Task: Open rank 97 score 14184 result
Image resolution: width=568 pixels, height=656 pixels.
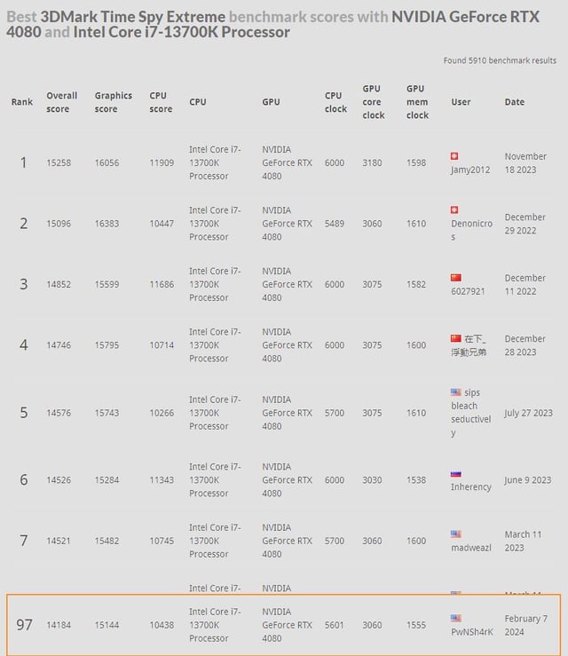Action: [59, 625]
